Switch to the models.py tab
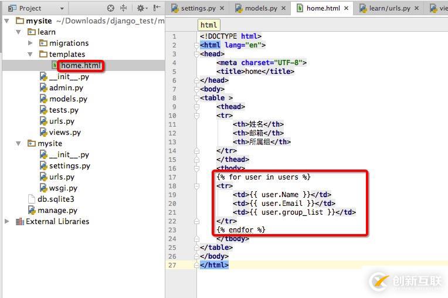448x298 pixels. [x=262, y=8]
